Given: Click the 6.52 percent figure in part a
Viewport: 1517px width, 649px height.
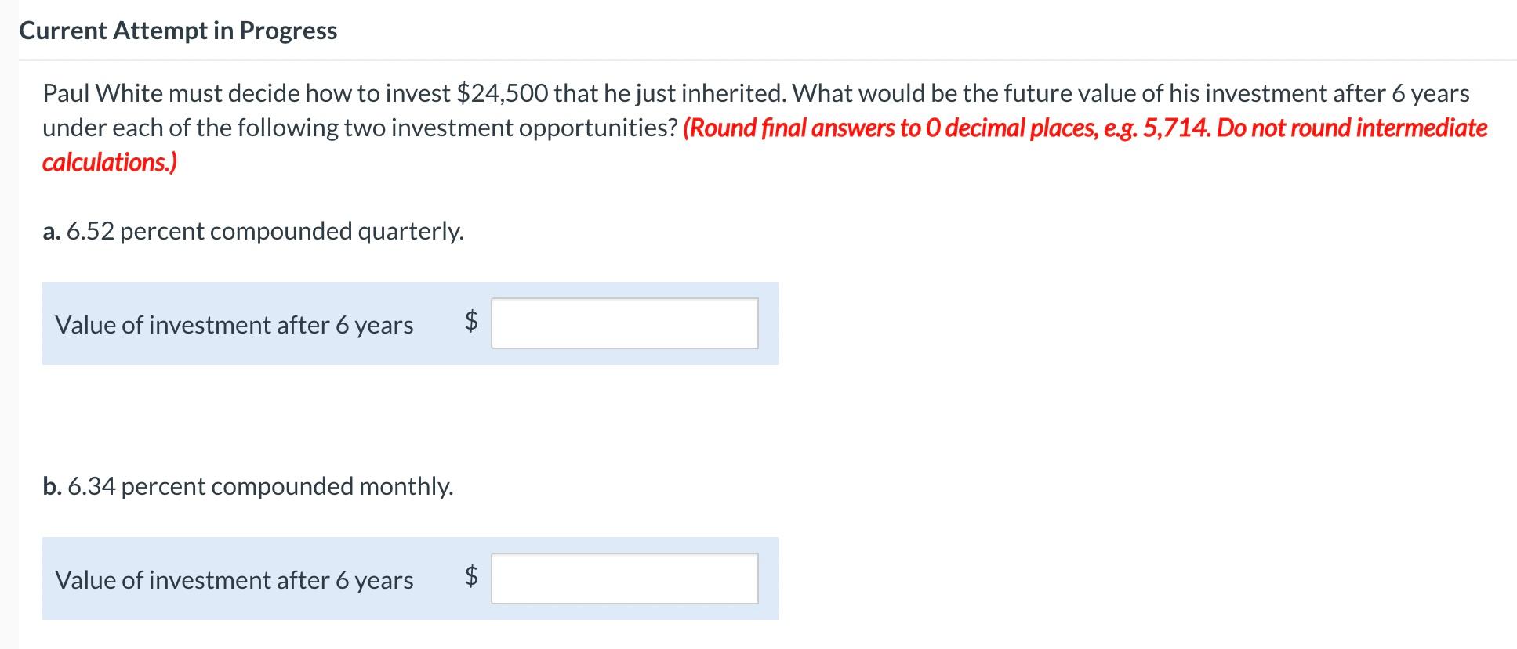Looking at the screenshot, I should point(92,231).
